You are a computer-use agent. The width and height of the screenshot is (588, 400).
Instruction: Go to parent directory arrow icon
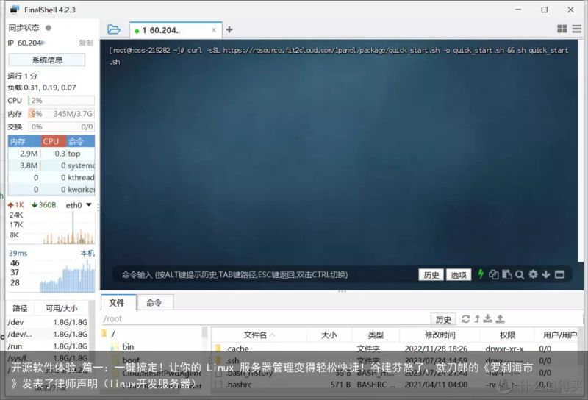coord(477,319)
